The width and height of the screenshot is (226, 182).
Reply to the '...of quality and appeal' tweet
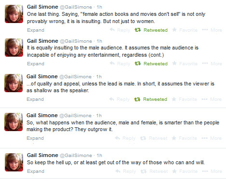point(119,99)
